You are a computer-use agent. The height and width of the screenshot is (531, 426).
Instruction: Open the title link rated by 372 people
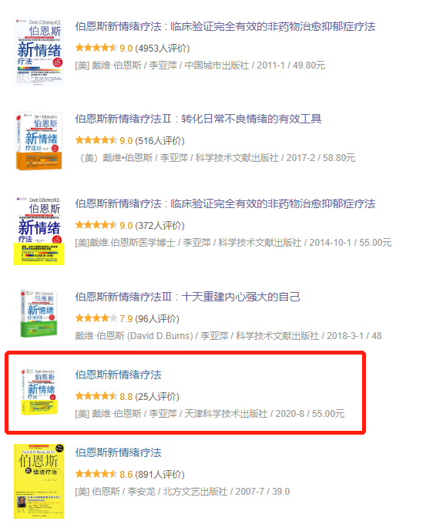(x=225, y=203)
